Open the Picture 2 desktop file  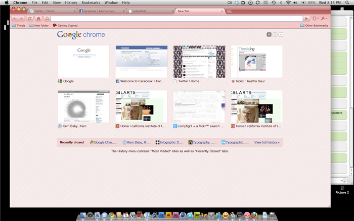tap(342, 190)
